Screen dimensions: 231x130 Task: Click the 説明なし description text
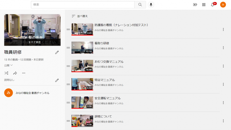click(9, 80)
